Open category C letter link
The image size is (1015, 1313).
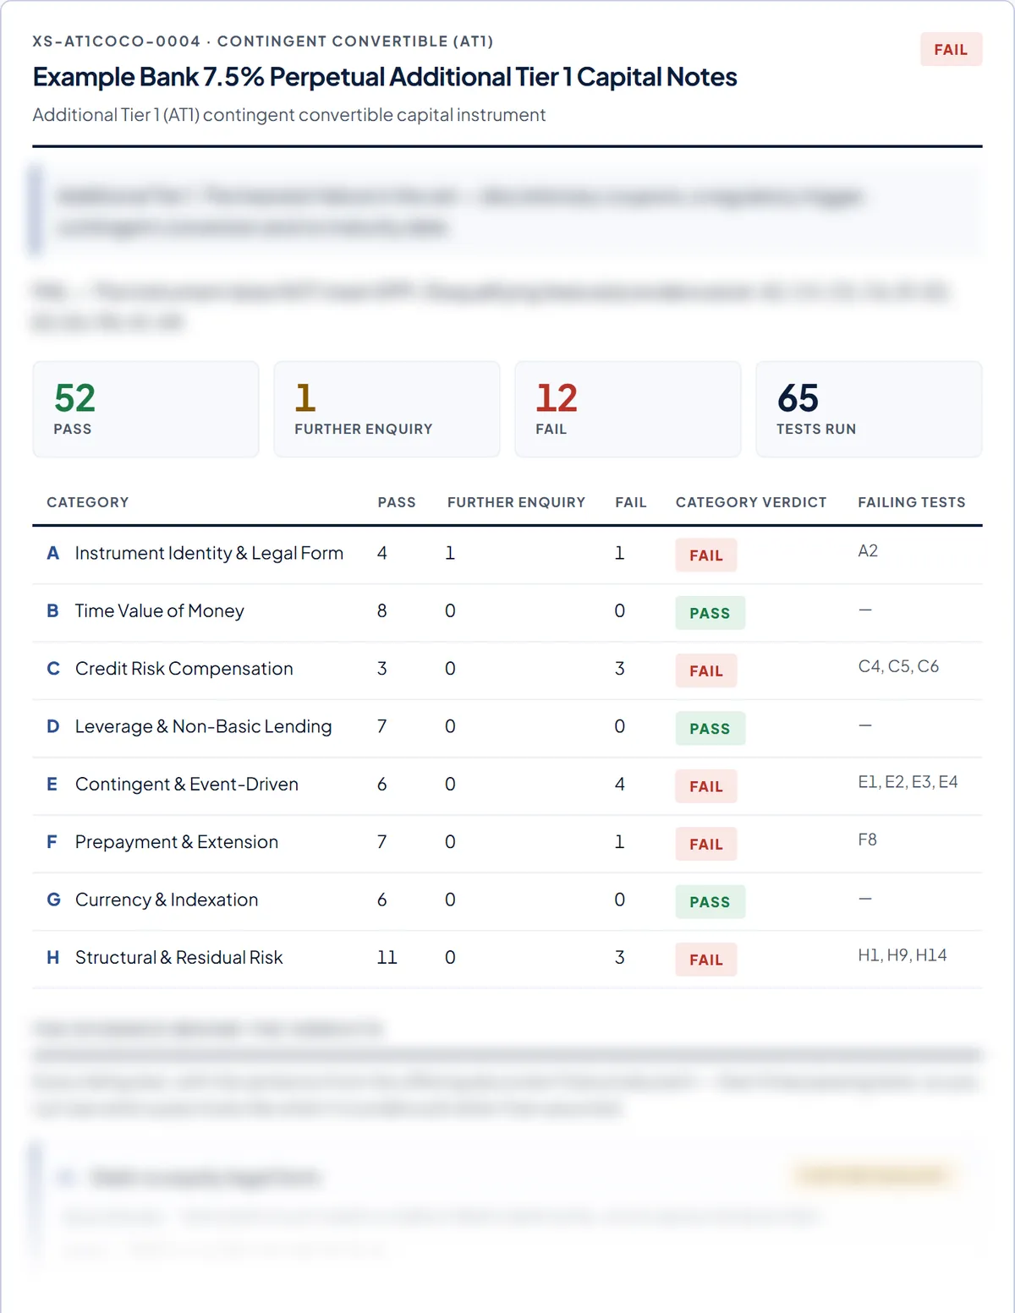click(53, 669)
